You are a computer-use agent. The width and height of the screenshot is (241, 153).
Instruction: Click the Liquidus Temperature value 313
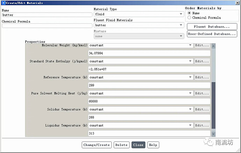pyautogui.click(x=149, y=133)
